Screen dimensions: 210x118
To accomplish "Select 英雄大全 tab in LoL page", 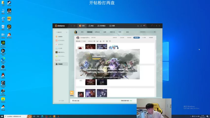I will tap(112, 32).
